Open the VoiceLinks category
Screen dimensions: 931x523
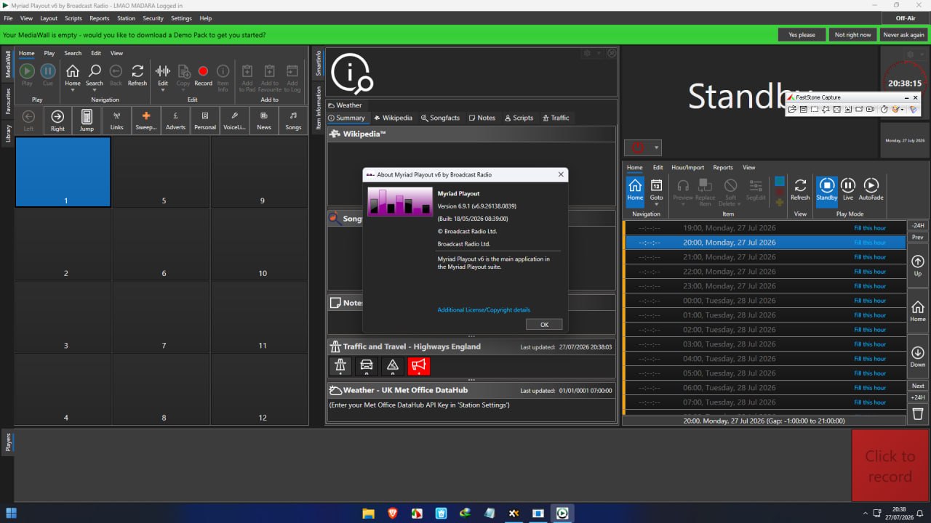(234, 120)
